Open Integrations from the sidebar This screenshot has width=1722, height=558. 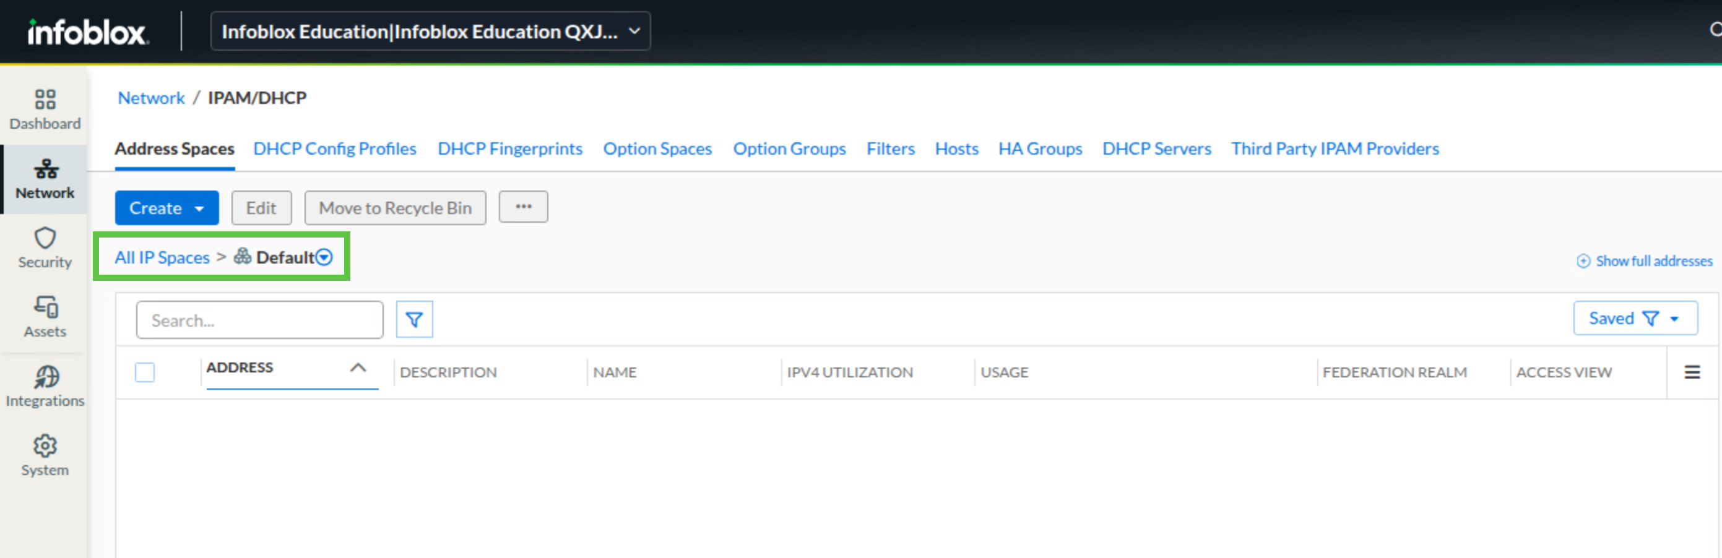point(45,387)
